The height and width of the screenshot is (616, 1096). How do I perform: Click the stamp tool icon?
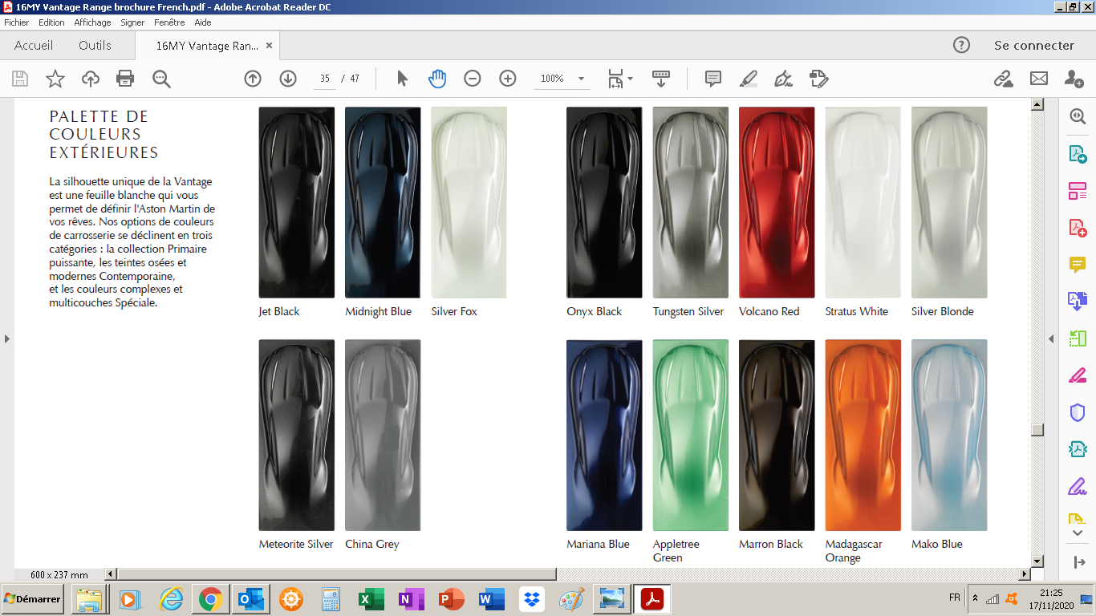[818, 79]
